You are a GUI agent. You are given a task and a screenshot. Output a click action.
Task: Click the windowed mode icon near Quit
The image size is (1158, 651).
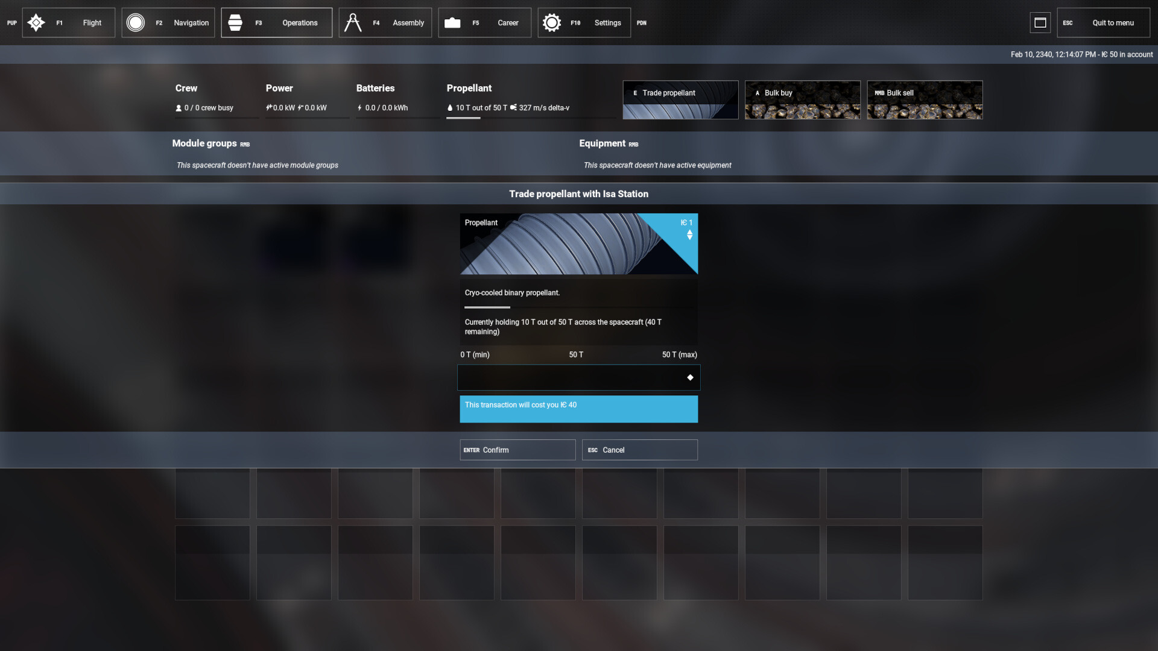1040,22
